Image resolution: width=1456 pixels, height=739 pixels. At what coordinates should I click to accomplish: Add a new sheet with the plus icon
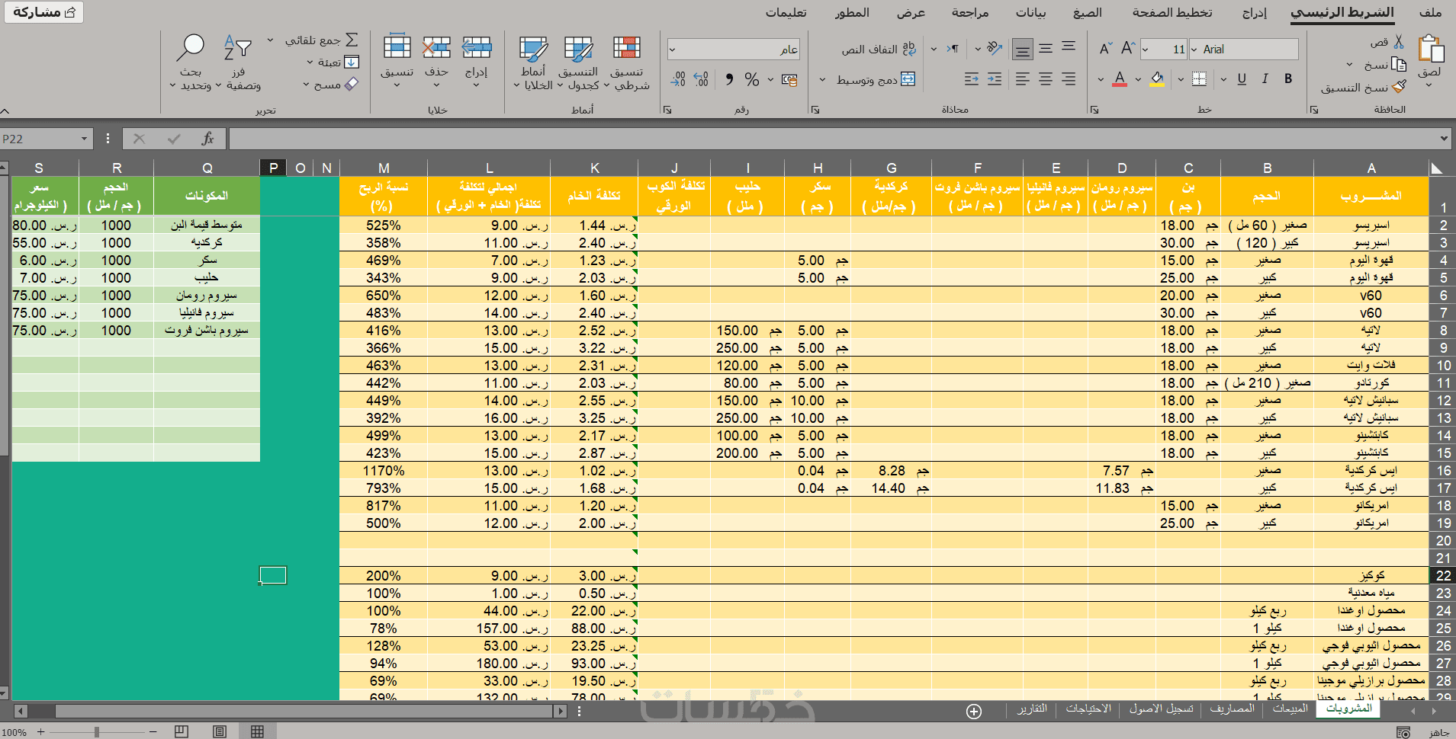click(974, 712)
